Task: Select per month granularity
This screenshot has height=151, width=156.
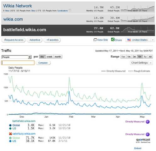Action: tap(58, 57)
